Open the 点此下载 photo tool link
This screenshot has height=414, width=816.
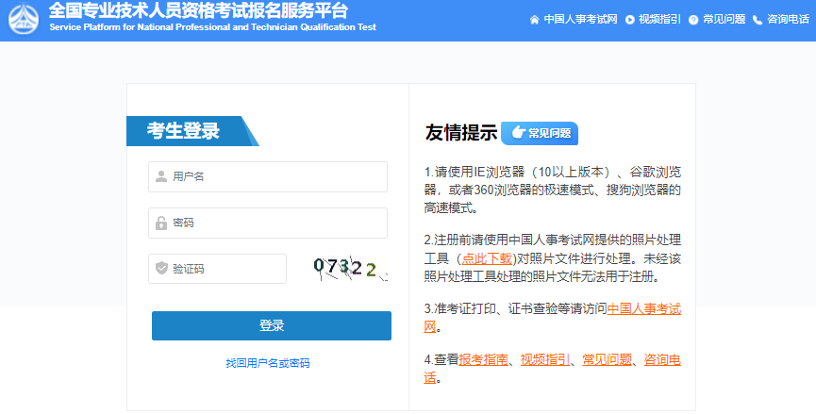(486, 257)
